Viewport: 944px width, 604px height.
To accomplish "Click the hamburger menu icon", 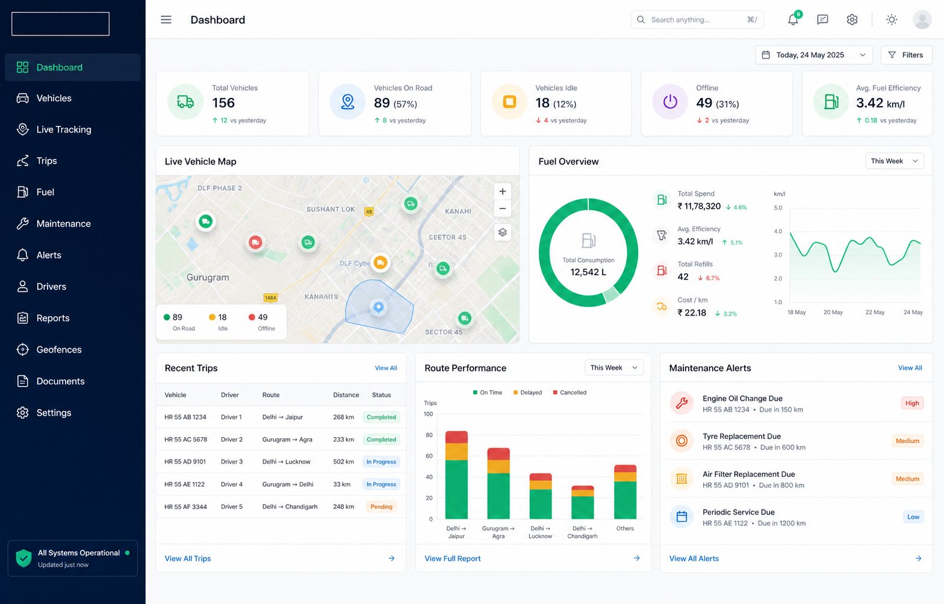I will [x=166, y=20].
